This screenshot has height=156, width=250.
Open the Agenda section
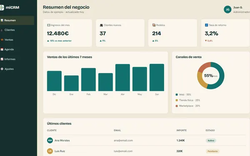[17, 50]
